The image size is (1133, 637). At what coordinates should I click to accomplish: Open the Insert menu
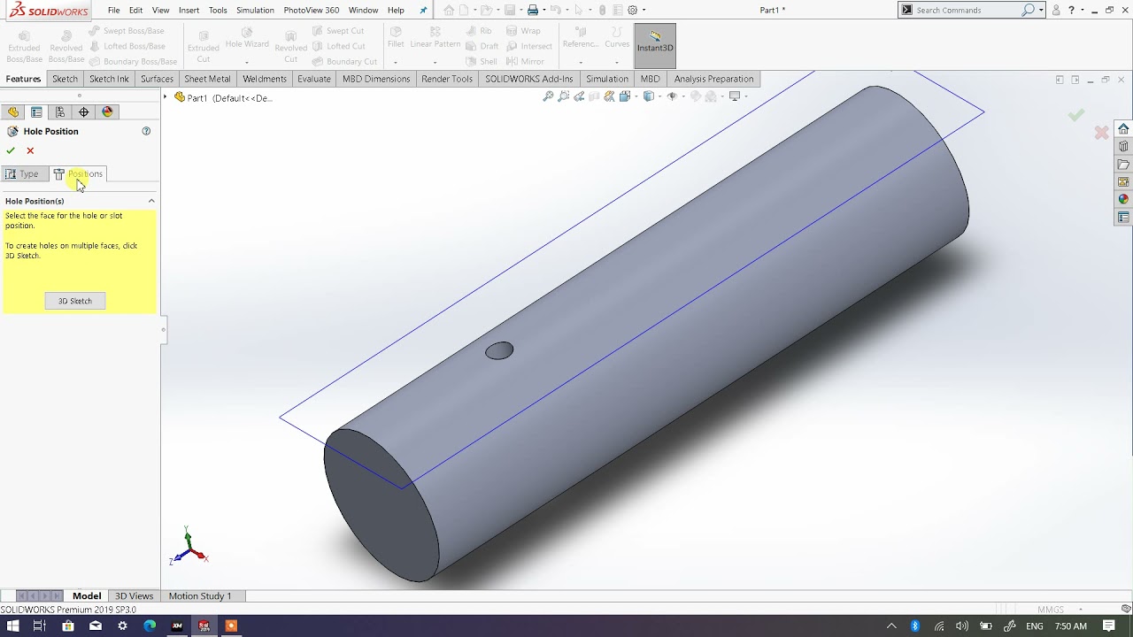pyautogui.click(x=189, y=10)
